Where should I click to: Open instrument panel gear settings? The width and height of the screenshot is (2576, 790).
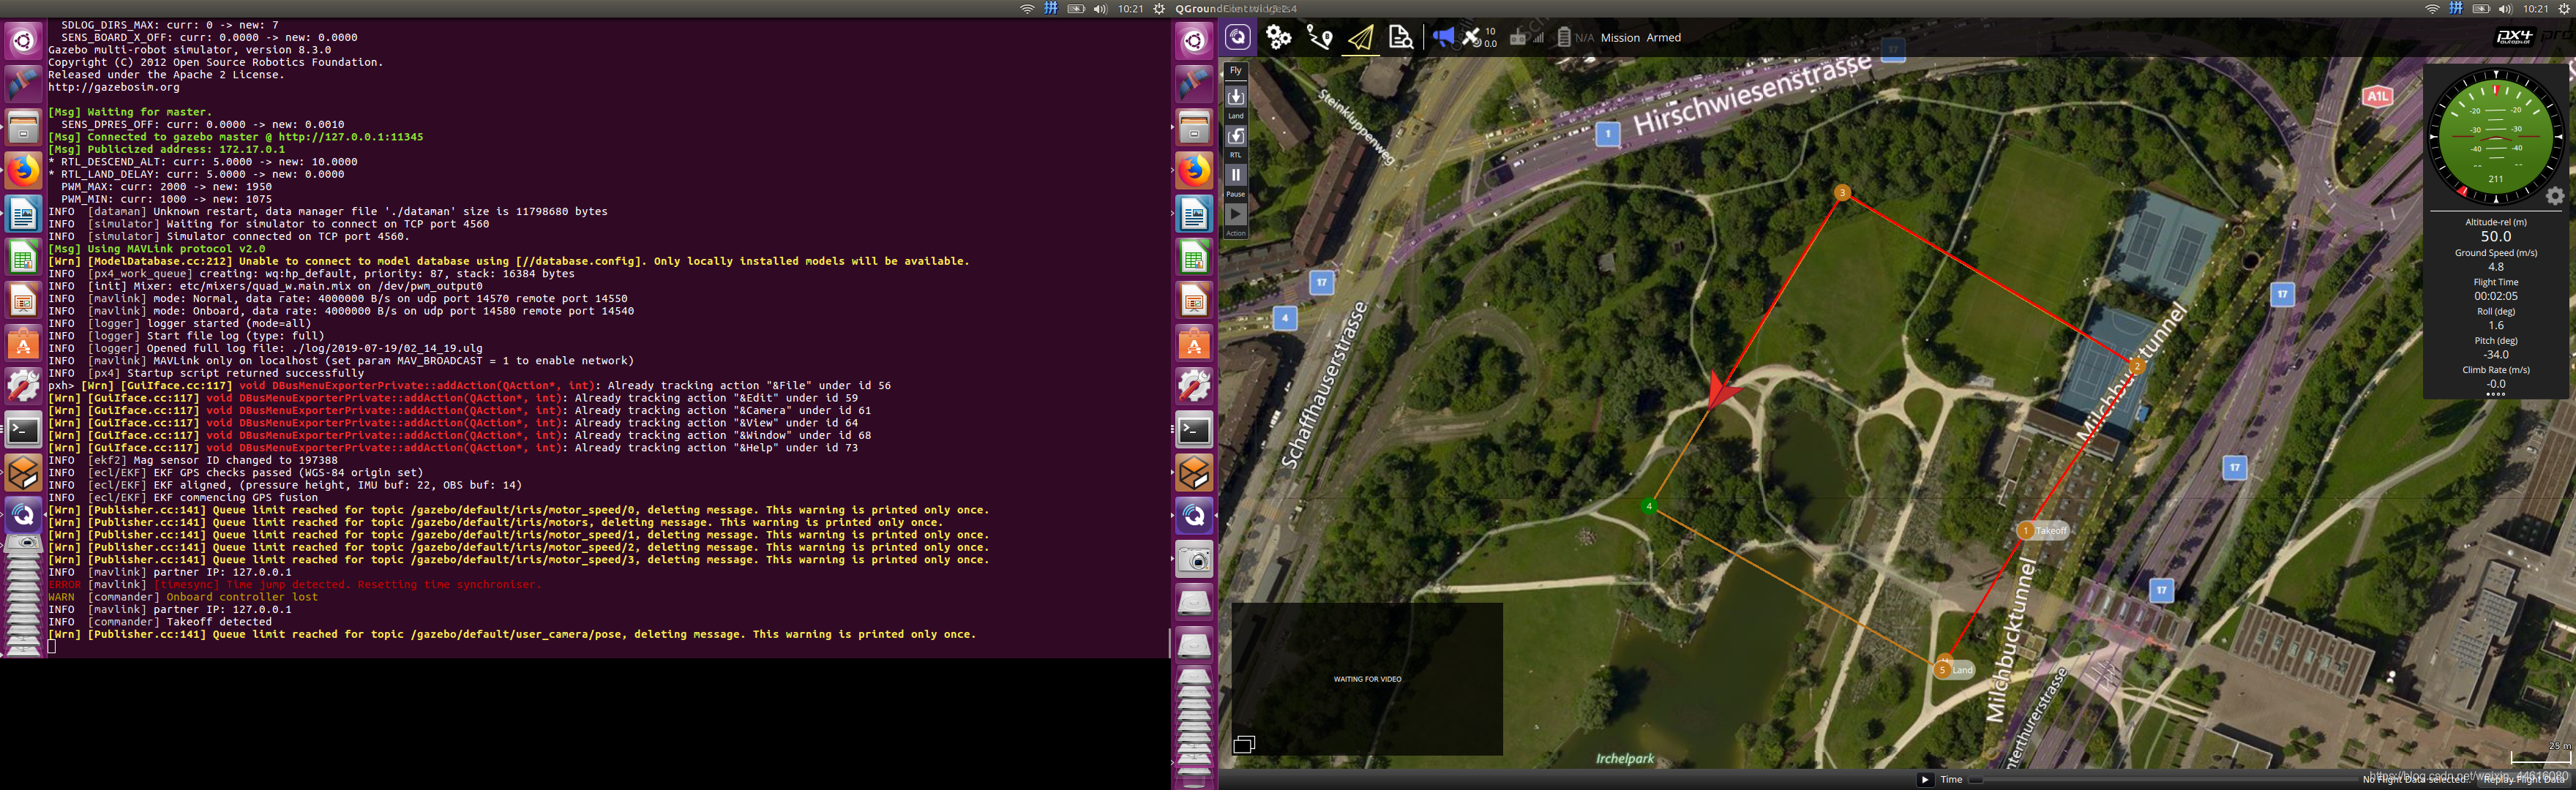pos(2555,196)
